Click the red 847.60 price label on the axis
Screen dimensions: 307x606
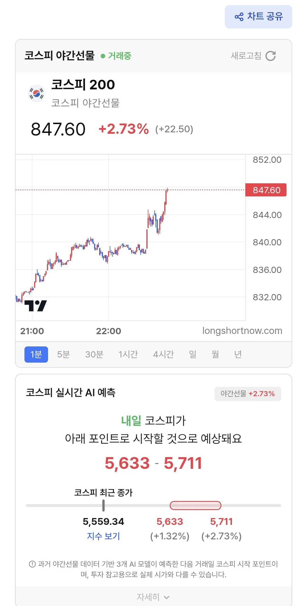pos(266,190)
